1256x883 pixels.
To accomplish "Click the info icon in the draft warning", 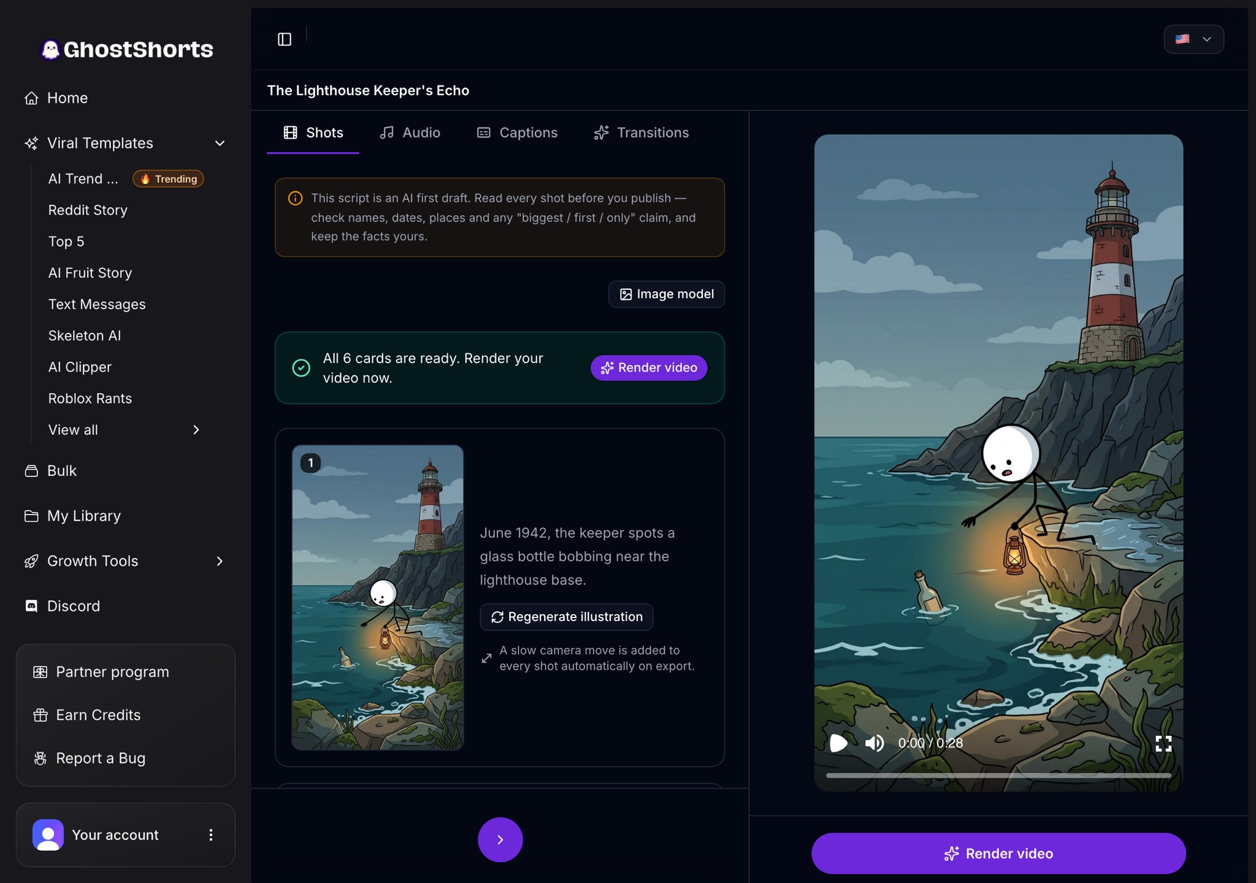I will [295, 198].
